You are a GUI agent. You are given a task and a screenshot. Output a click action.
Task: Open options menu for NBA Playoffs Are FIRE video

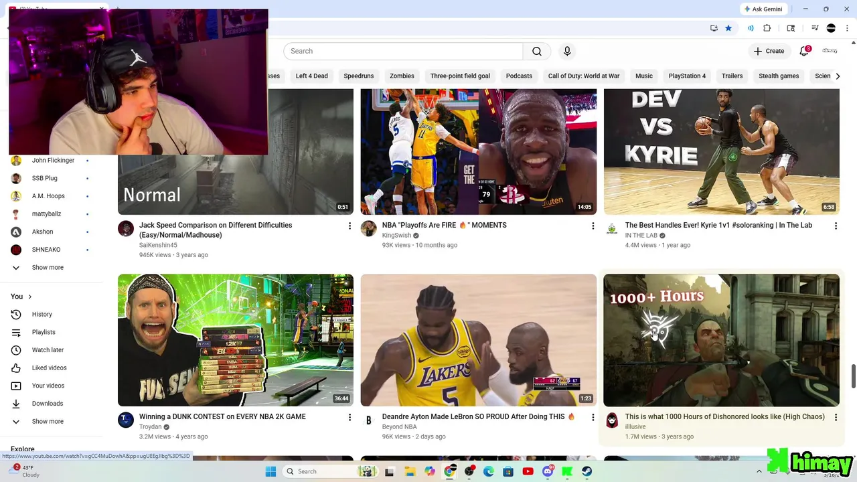pos(593,226)
